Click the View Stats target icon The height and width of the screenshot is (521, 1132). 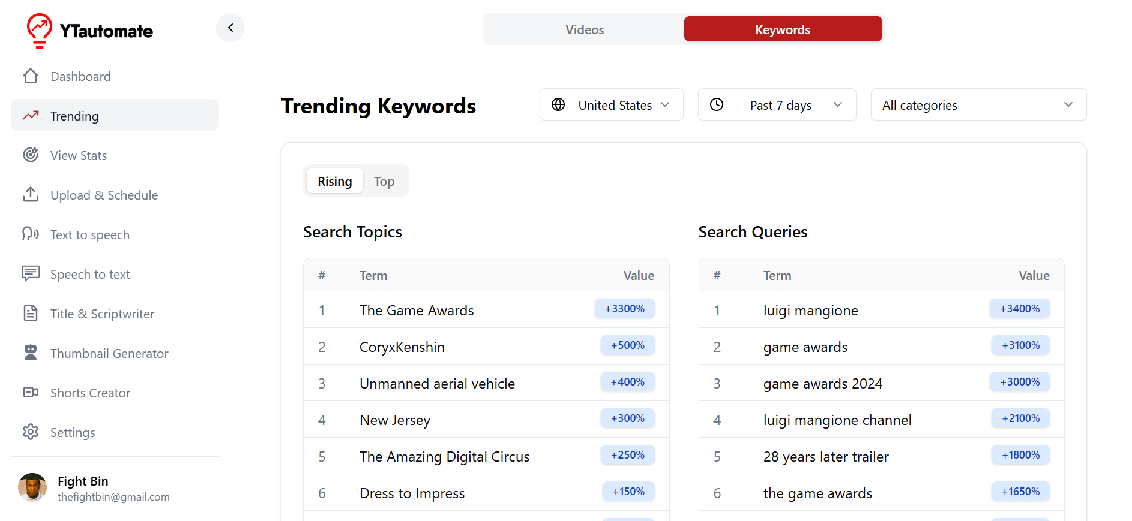(31, 155)
